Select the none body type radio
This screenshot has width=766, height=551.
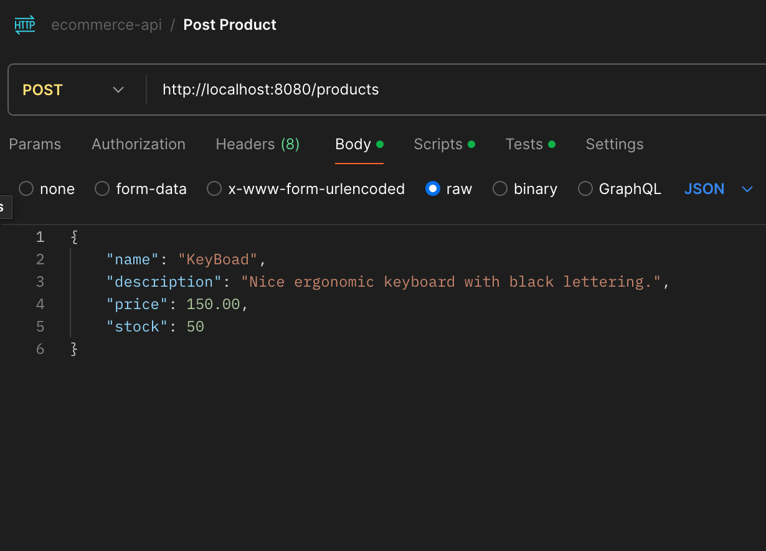click(26, 189)
